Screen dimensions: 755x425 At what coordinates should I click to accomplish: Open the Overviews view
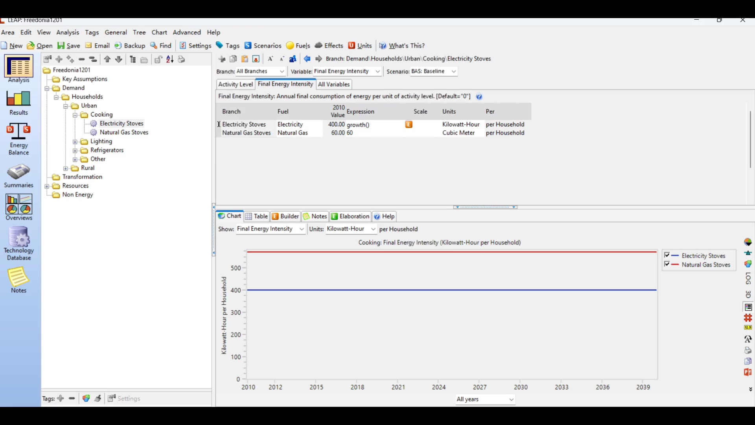coord(18,207)
